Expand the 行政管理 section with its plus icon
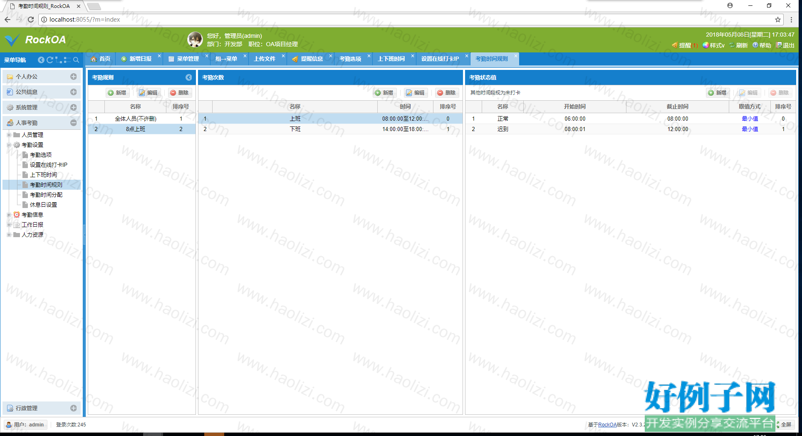 click(x=74, y=408)
